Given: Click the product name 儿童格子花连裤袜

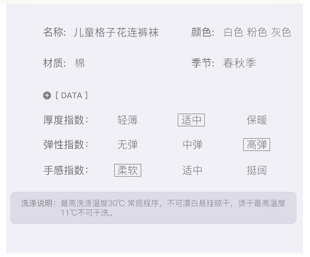Looking at the screenshot, I should pos(116,32).
